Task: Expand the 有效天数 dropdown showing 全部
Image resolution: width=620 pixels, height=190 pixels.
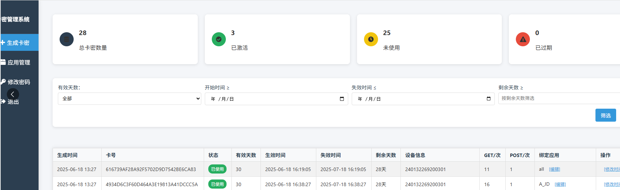Action: [129, 99]
